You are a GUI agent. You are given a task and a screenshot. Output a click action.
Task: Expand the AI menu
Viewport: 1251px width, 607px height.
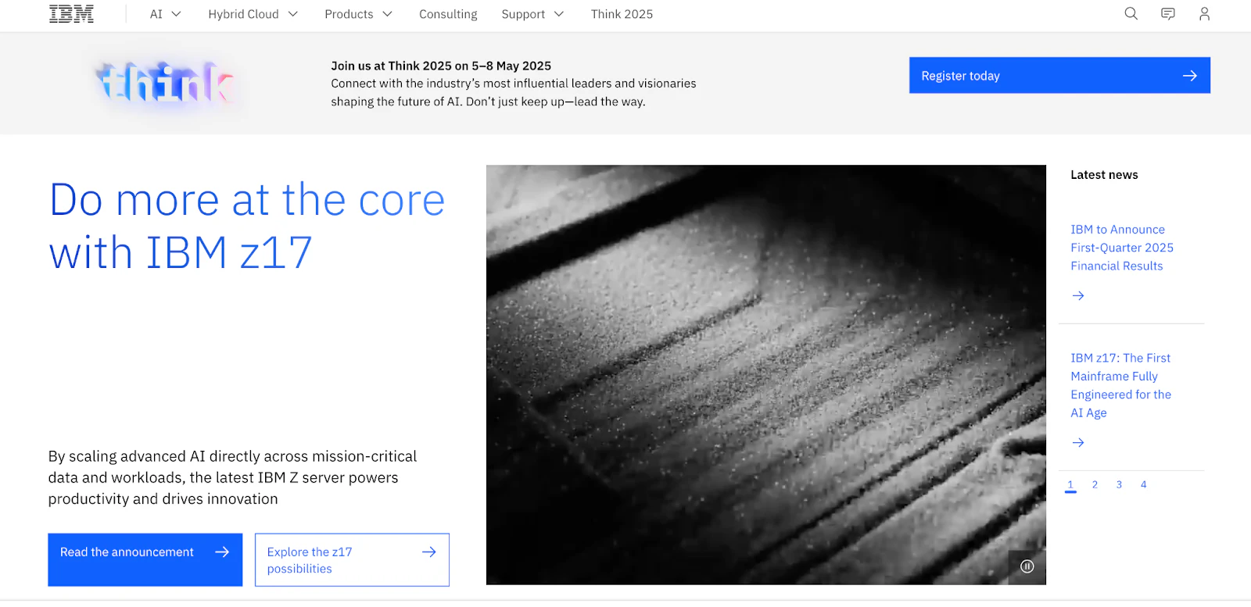[x=165, y=14]
